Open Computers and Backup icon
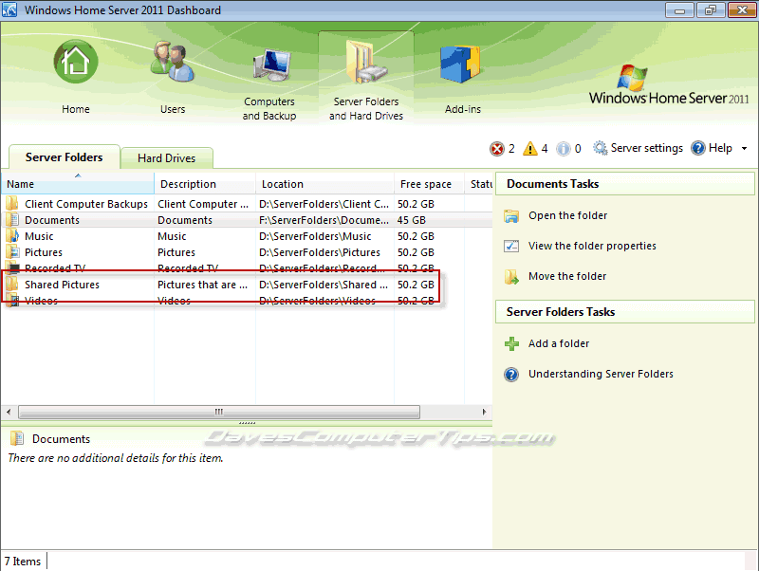 272,64
